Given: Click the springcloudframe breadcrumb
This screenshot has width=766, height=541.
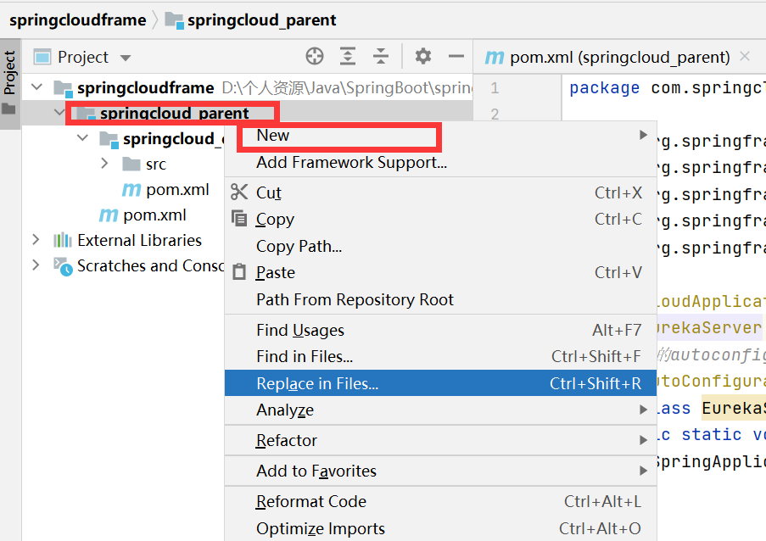Looking at the screenshot, I should 77,19.
